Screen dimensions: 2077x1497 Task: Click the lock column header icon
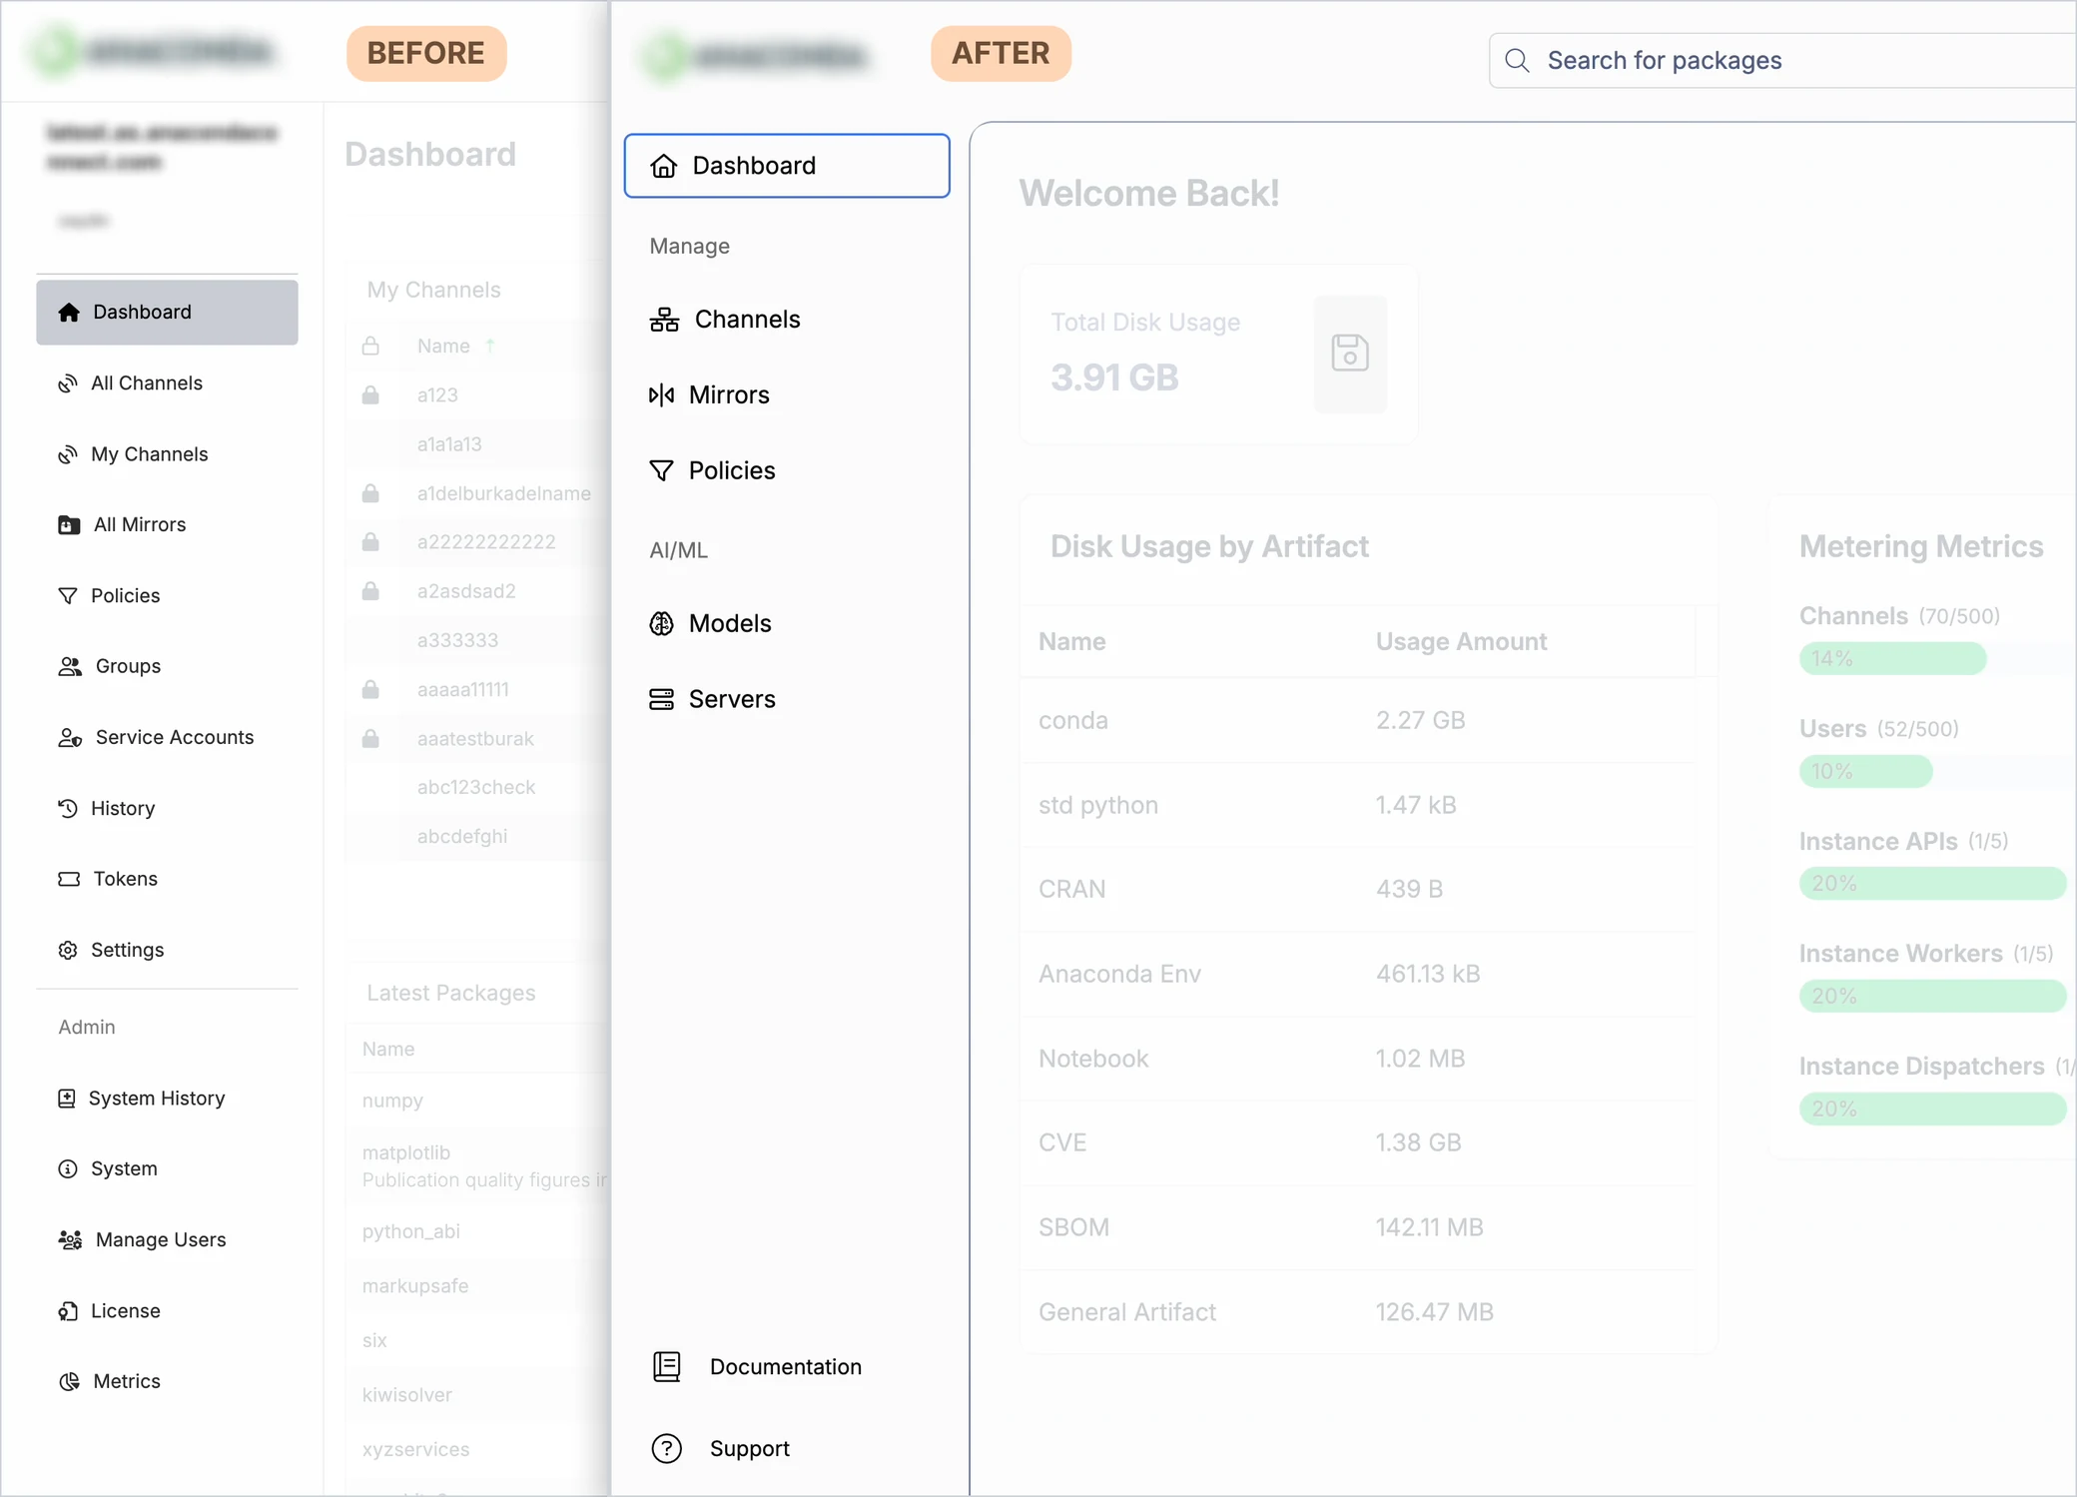pyautogui.click(x=370, y=346)
